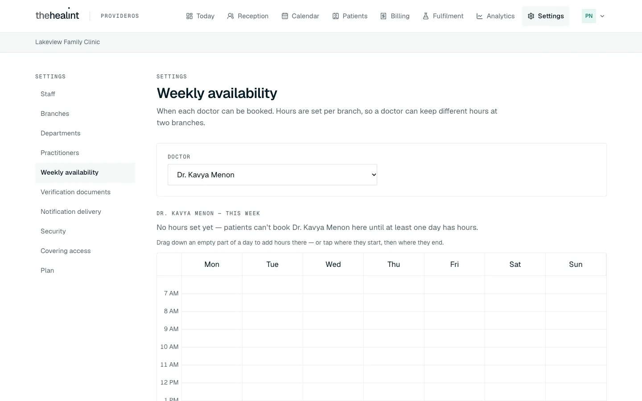Click the Fulfilment flask icon
Image resolution: width=642 pixels, height=401 pixels.
426,16
